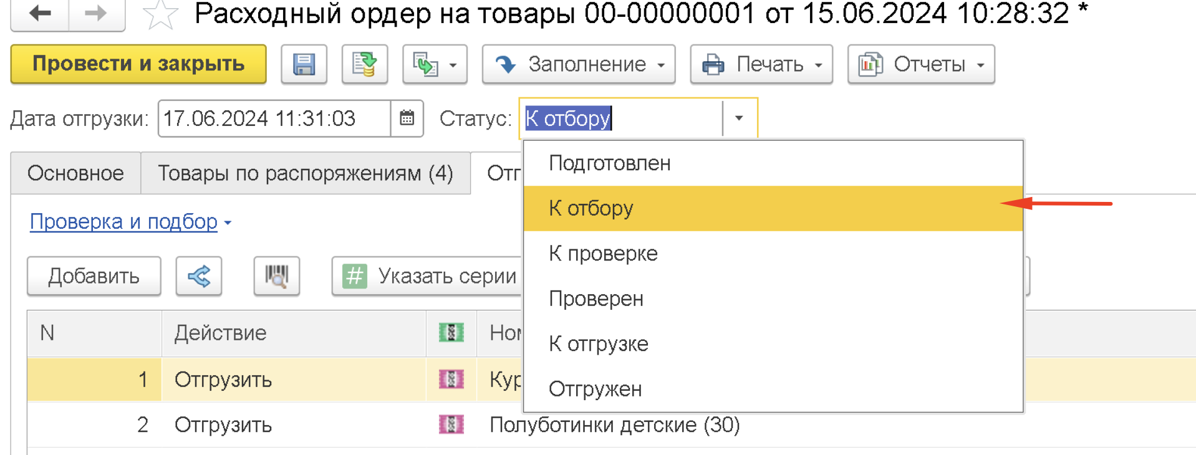Post document using the green arrow icon
The image size is (1196, 455).
coord(365,64)
